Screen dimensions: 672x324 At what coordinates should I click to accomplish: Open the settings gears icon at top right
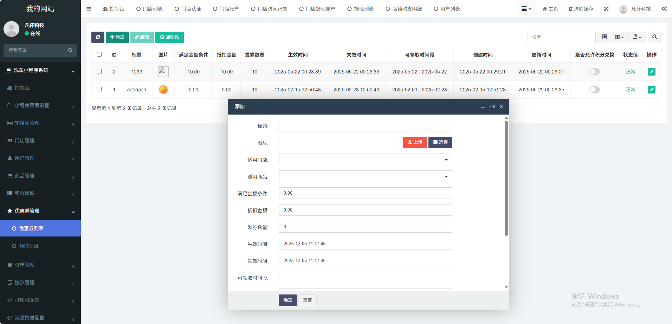pos(664,9)
